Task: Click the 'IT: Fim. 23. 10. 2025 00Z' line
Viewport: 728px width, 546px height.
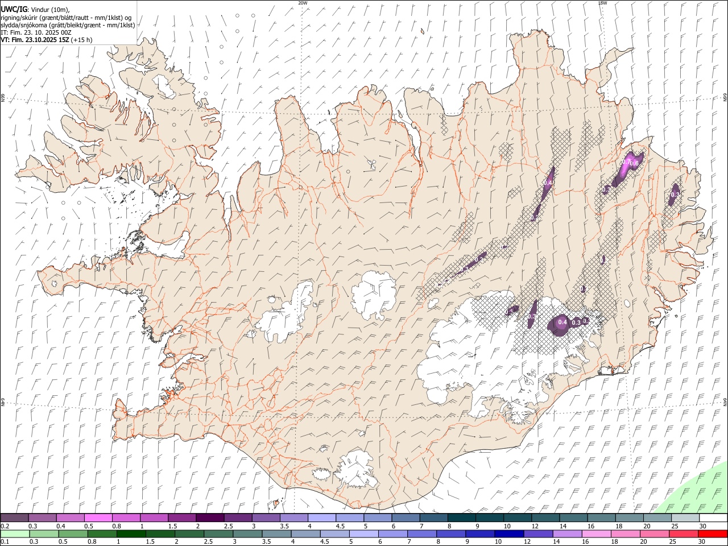Action: 36,32
